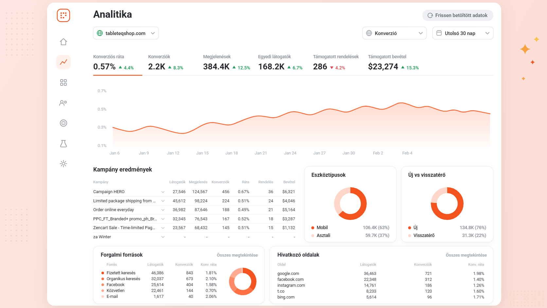Expand the Zencart Sale row chevron
The height and width of the screenshot is (308, 547).
coord(163,228)
